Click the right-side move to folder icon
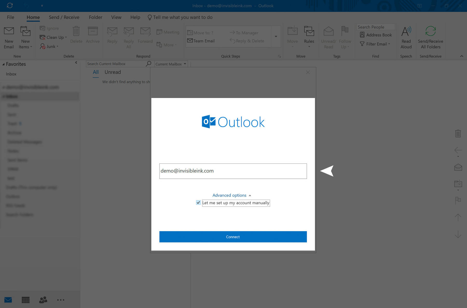This screenshot has width=467, height=308. coord(458,184)
